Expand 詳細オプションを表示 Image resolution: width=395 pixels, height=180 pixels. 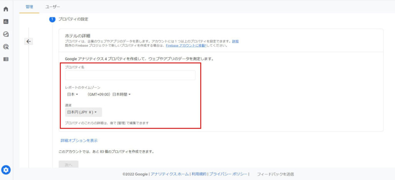pos(79,141)
